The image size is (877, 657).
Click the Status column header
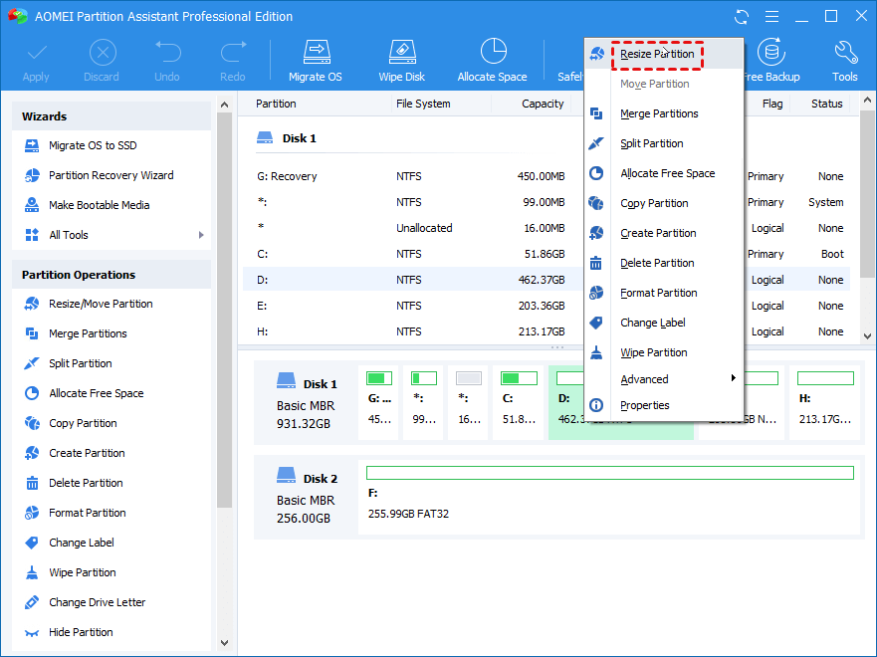(826, 104)
